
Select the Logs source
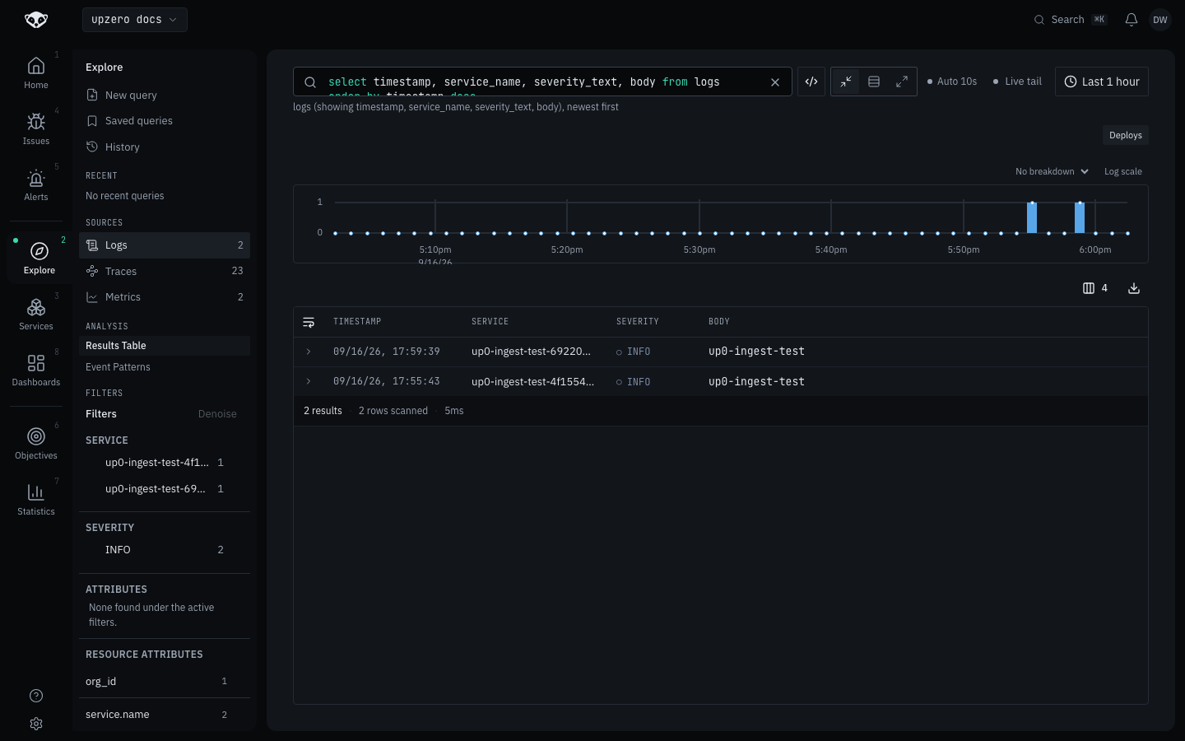coord(165,245)
